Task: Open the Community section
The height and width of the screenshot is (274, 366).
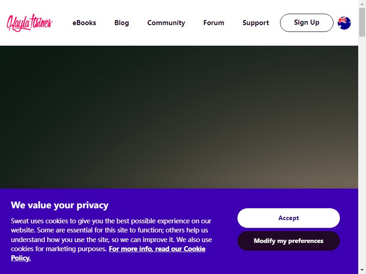Action: point(166,23)
